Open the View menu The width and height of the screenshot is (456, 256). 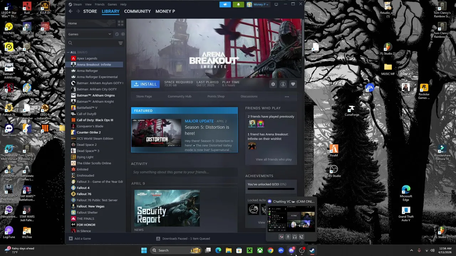(x=88, y=4)
